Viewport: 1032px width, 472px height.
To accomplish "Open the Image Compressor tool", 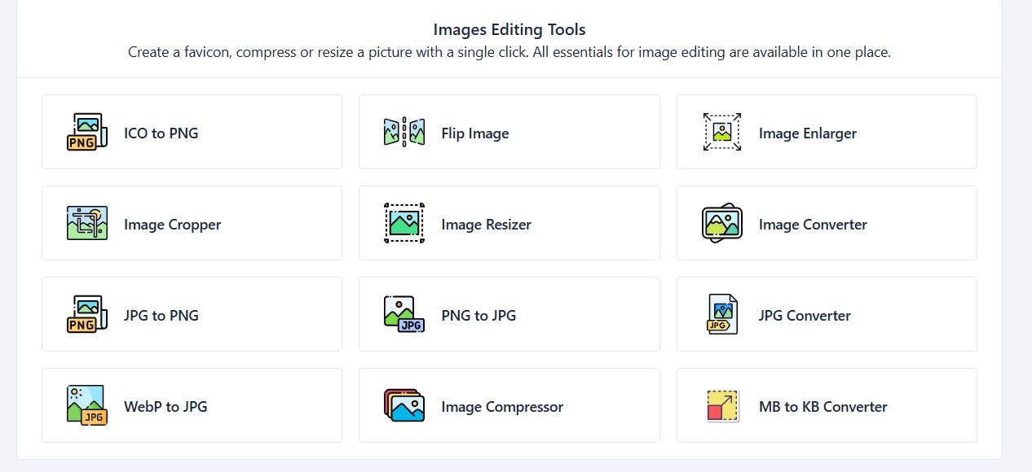I will pyautogui.click(x=509, y=405).
